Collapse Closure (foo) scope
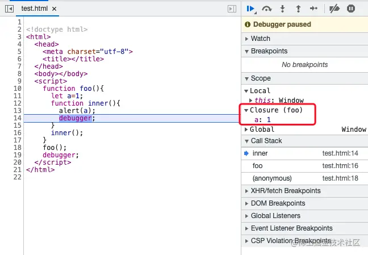 point(246,110)
